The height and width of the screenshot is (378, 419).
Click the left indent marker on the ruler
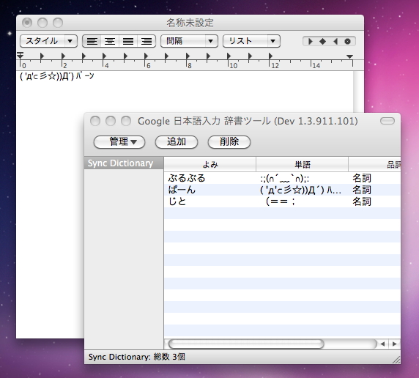[x=21, y=56]
